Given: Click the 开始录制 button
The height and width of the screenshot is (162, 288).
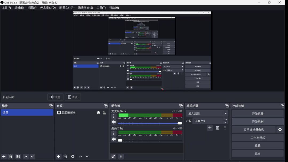Looking at the screenshot, I should click(258, 122).
